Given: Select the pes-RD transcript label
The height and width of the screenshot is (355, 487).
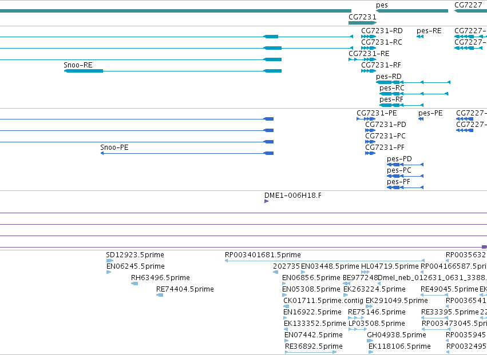Looking at the screenshot, I should click(389, 77).
